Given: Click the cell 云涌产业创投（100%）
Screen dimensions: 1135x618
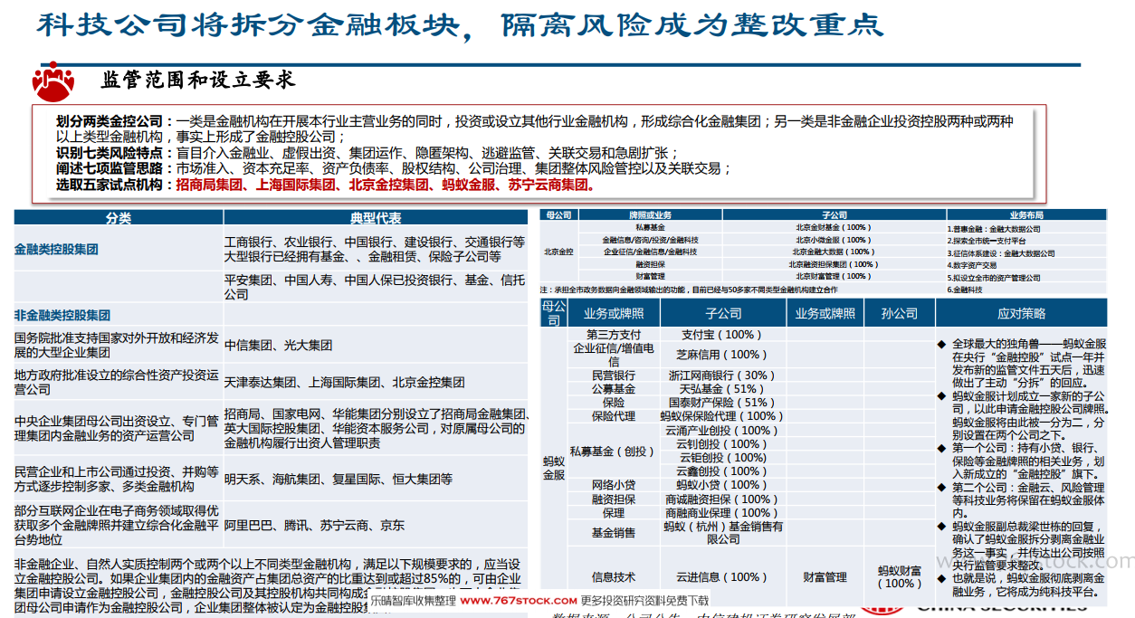Looking at the screenshot, I should (x=721, y=430).
